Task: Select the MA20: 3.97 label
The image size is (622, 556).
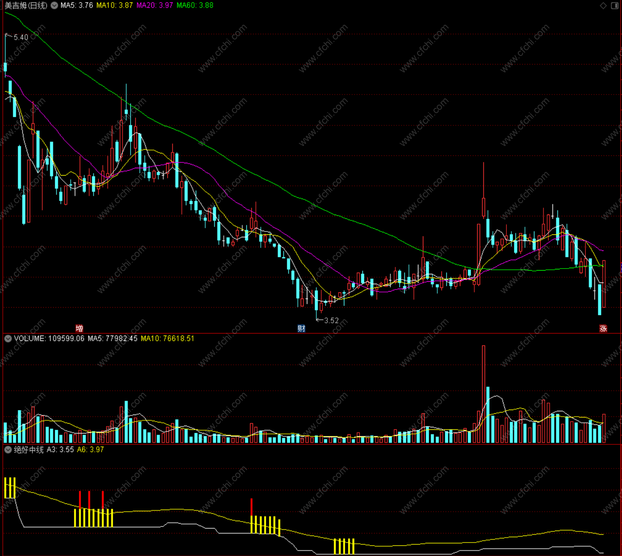Action: point(155,5)
